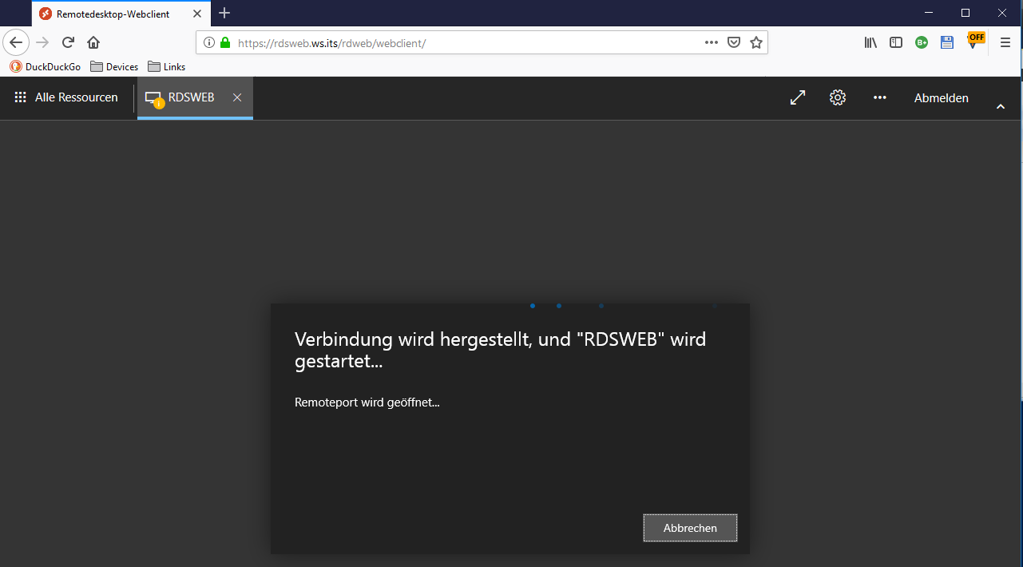Open the three-dots more options menu
1023x567 pixels.
pos(880,97)
